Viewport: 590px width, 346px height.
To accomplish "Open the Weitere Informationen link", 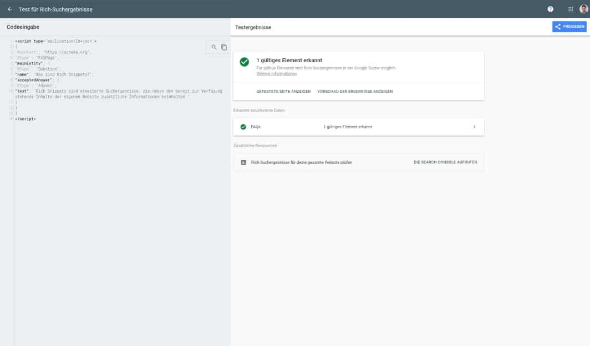I will point(277,73).
